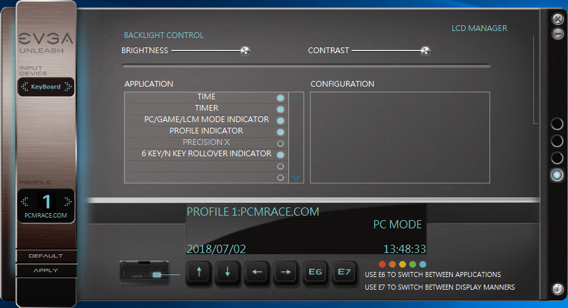The height and width of the screenshot is (308, 568).
Task: Select the first page circle in right sidebar
Action: 557,123
